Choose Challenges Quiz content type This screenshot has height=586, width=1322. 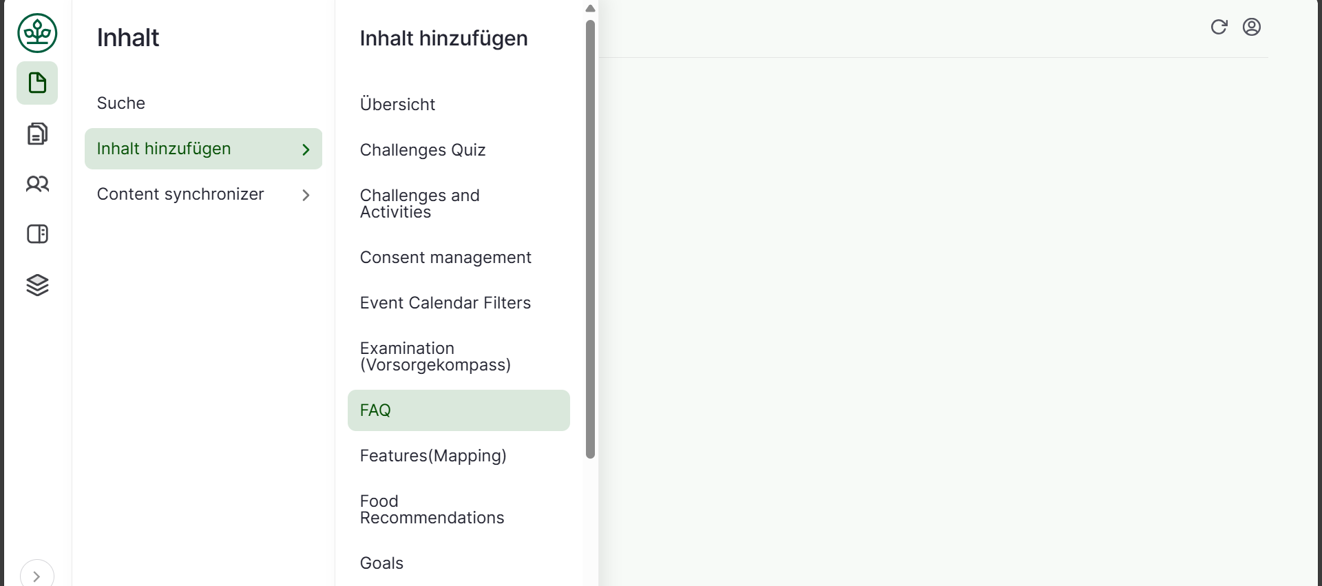pos(423,150)
